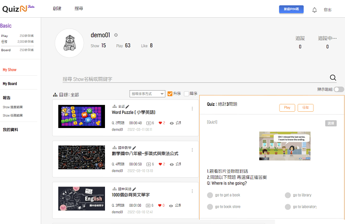
Task: Open three-dot menu for 1000個必背英文單字
Action: tap(192, 191)
